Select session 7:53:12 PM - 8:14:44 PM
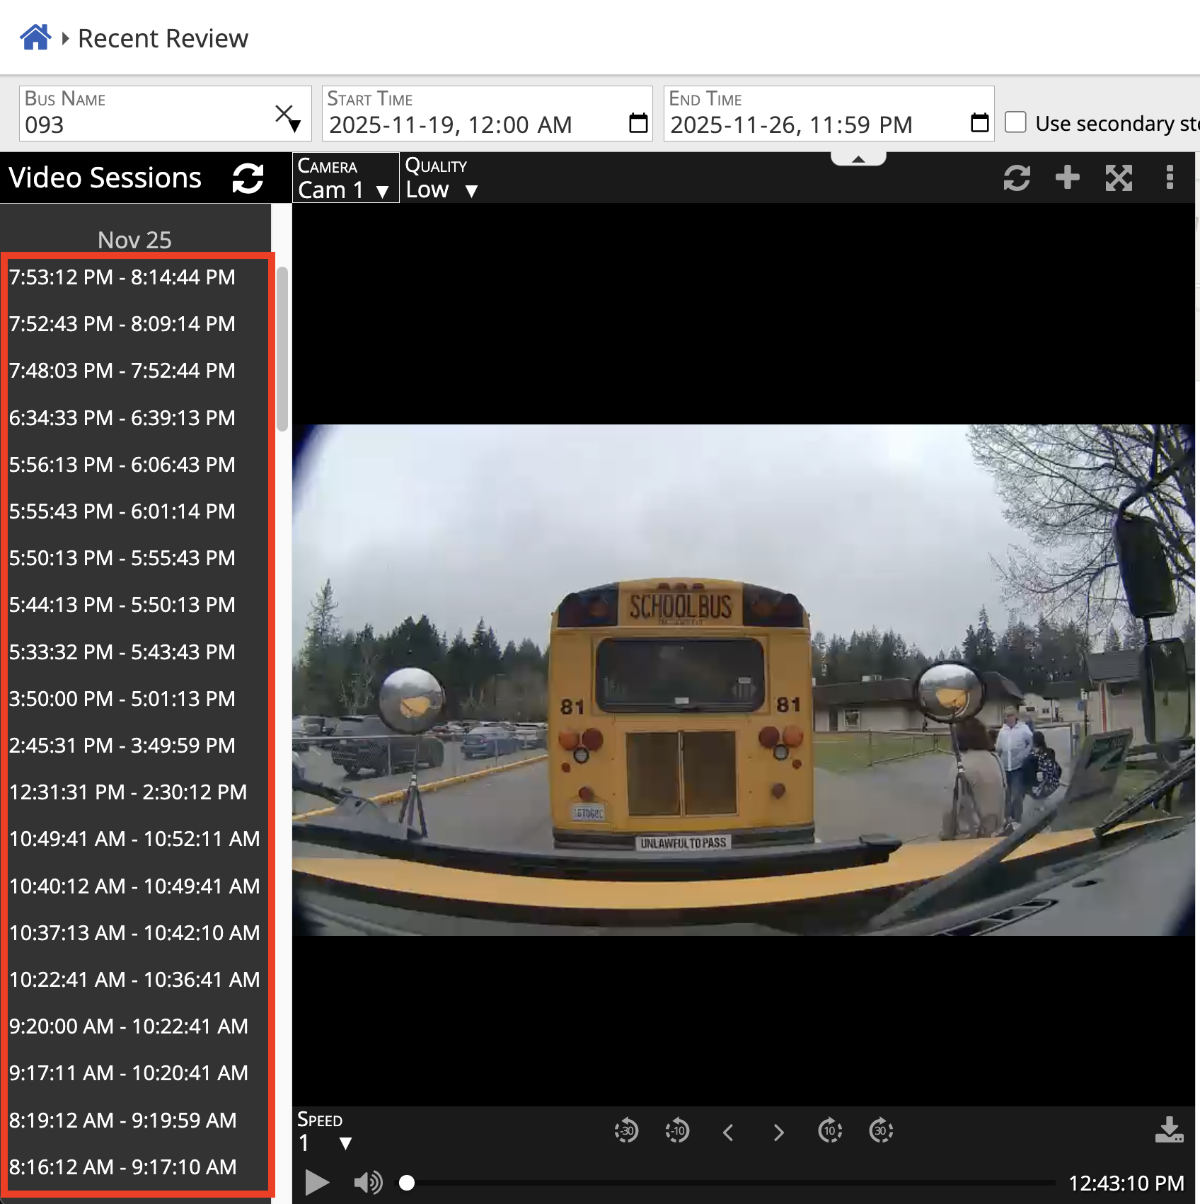This screenshot has width=1200, height=1204. [122, 277]
